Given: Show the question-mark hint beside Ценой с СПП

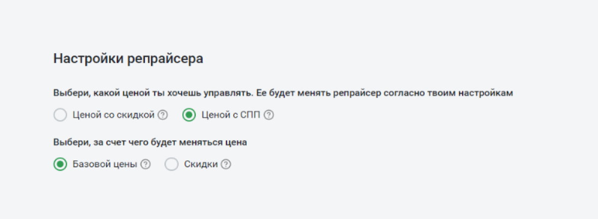Looking at the screenshot, I should pyautogui.click(x=269, y=115).
